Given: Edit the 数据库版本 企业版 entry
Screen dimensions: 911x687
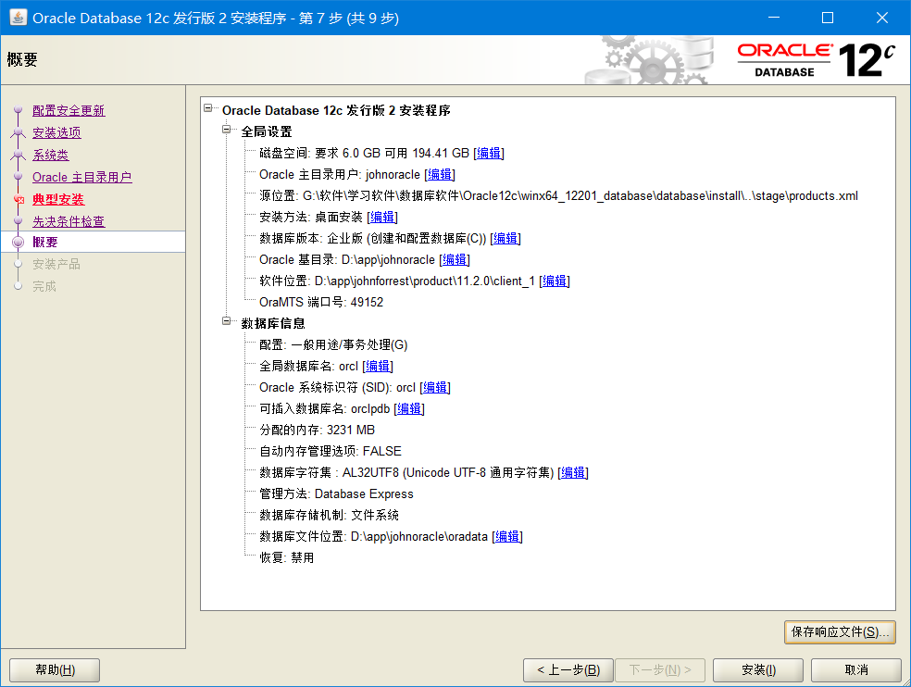Looking at the screenshot, I should [505, 238].
